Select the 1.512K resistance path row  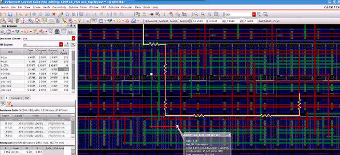coord(35,127)
